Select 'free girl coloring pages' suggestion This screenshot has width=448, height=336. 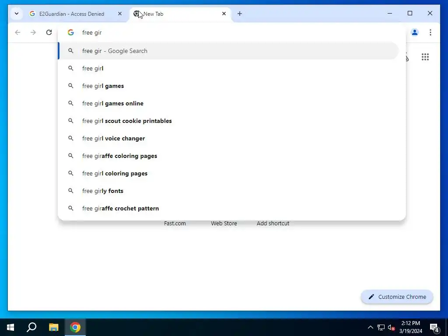[x=228, y=173]
